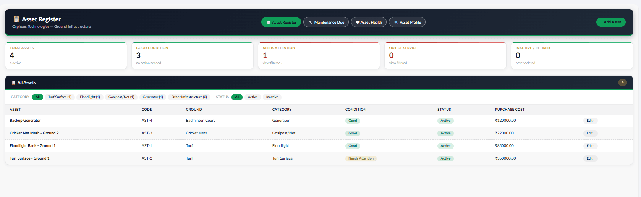
Task: Filter by Turf Surface (1) category
Action: tap(60, 97)
